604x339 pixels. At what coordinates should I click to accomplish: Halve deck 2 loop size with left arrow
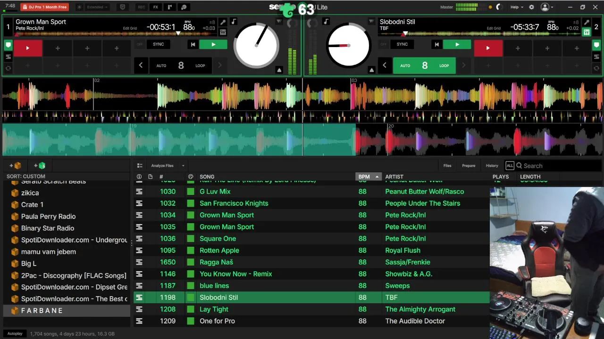click(384, 65)
